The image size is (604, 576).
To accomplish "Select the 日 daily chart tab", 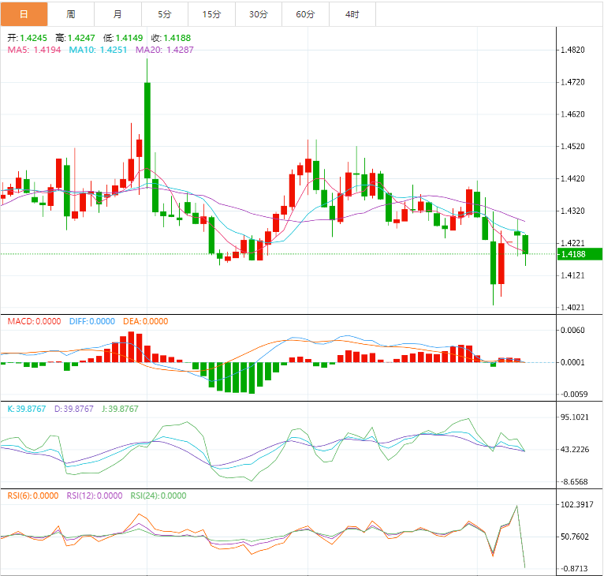I will [24, 14].
